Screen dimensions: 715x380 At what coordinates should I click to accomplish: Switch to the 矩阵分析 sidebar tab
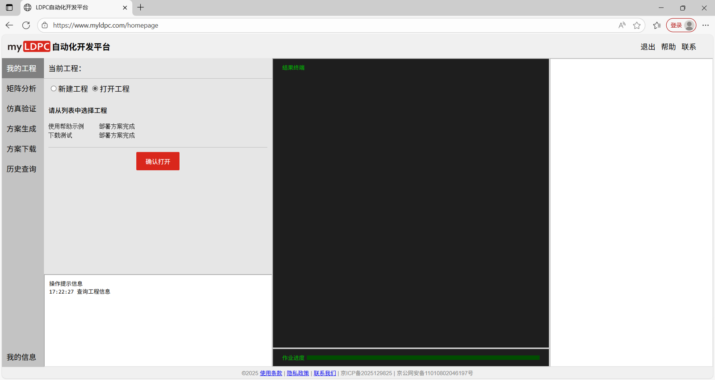(x=21, y=89)
